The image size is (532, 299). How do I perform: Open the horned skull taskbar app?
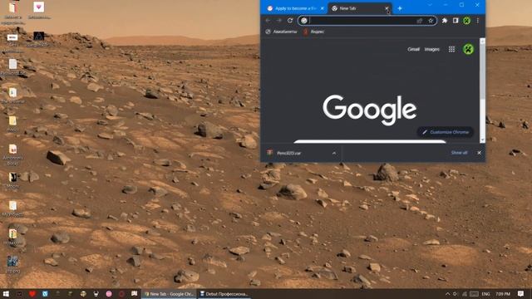[96, 293]
